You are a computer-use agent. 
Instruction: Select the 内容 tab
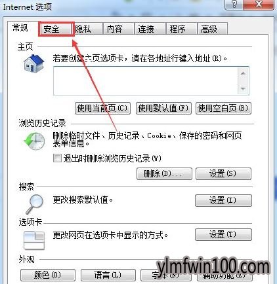pyautogui.click(x=118, y=29)
